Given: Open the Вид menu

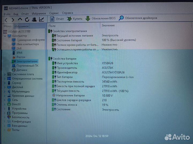Looking at the screenshot, I should (16, 14).
